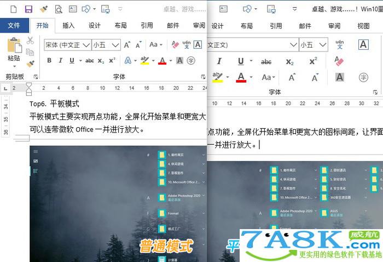
Task: Toggle Underline U in left window
Action: 72,60
